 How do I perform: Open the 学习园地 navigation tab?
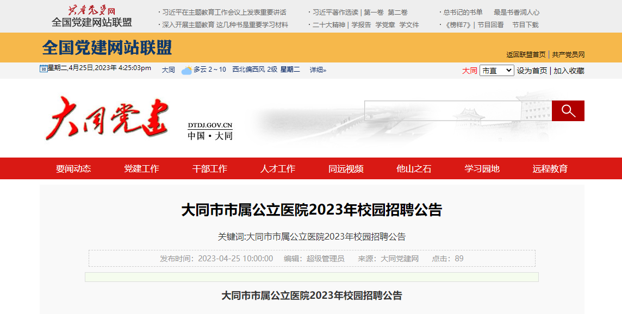(482, 168)
